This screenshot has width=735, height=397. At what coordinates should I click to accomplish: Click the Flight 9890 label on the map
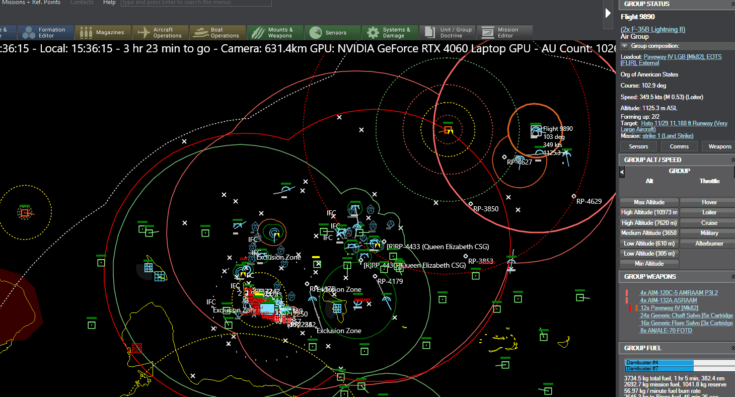(x=558, y=129)
